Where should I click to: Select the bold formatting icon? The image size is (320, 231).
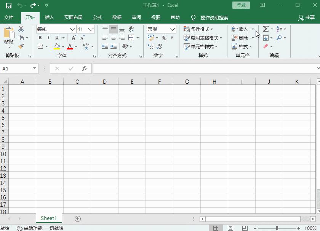(40, 38)
